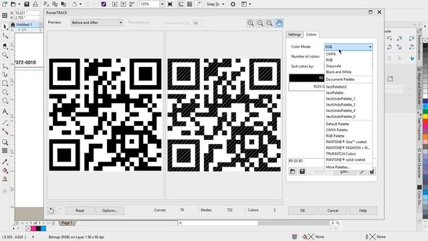
Task: Click the Full-screen preview icon in the toolbar
Action: pyautogui.click(x=170, y=4)
